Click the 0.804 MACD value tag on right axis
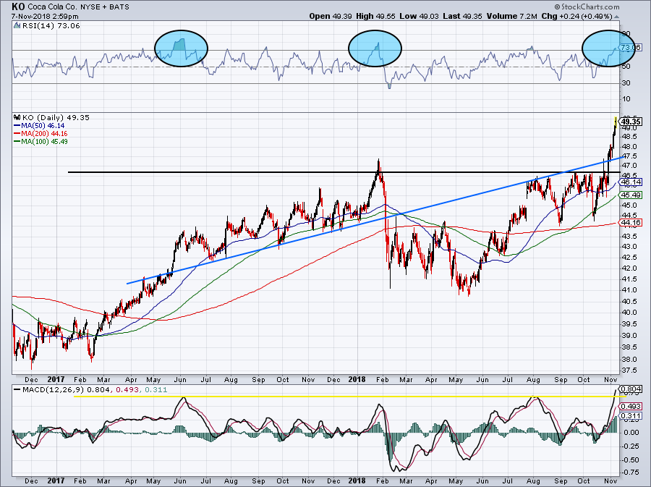Screen dimensions: 651x487 point(631,389)
